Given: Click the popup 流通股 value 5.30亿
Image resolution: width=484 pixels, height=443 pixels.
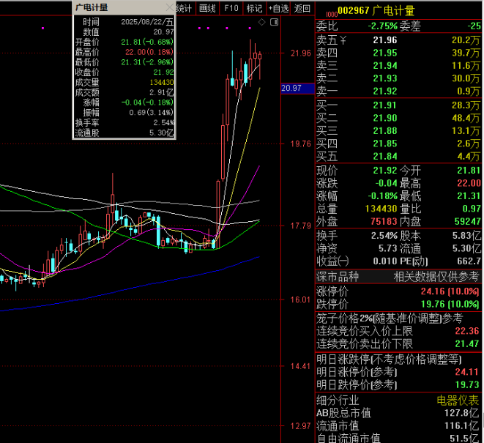Looking at the screenshot, I should (161, 133).
